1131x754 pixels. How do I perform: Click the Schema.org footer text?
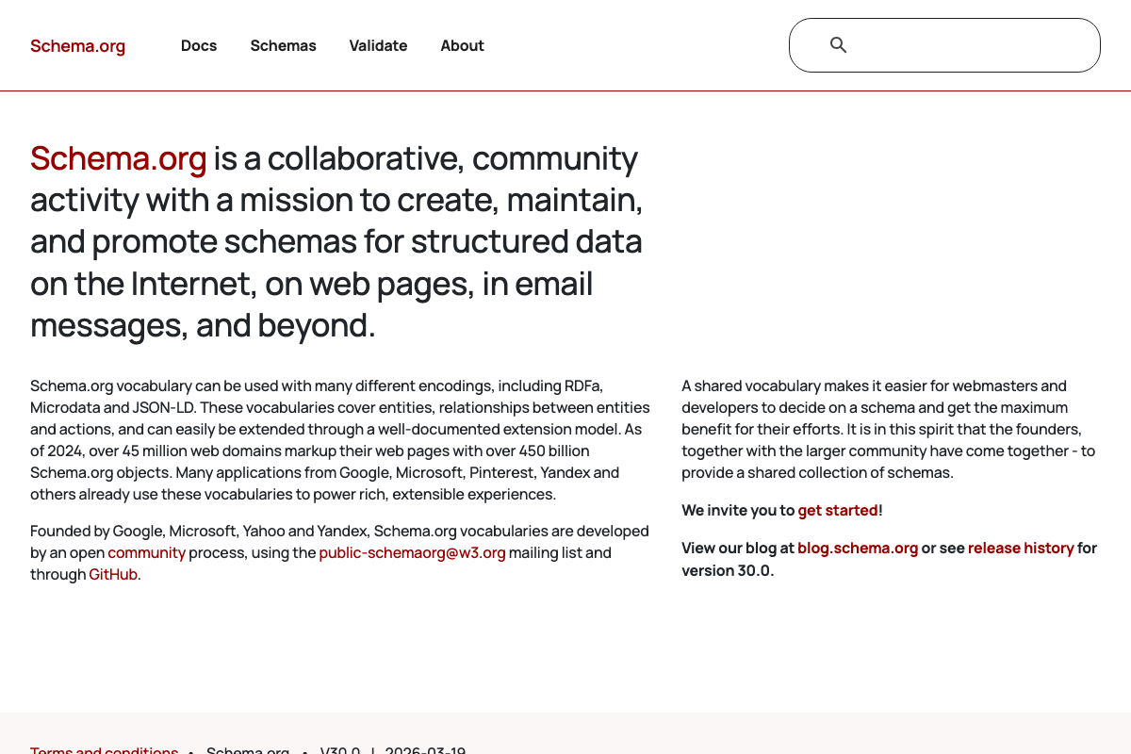(248, 750)
